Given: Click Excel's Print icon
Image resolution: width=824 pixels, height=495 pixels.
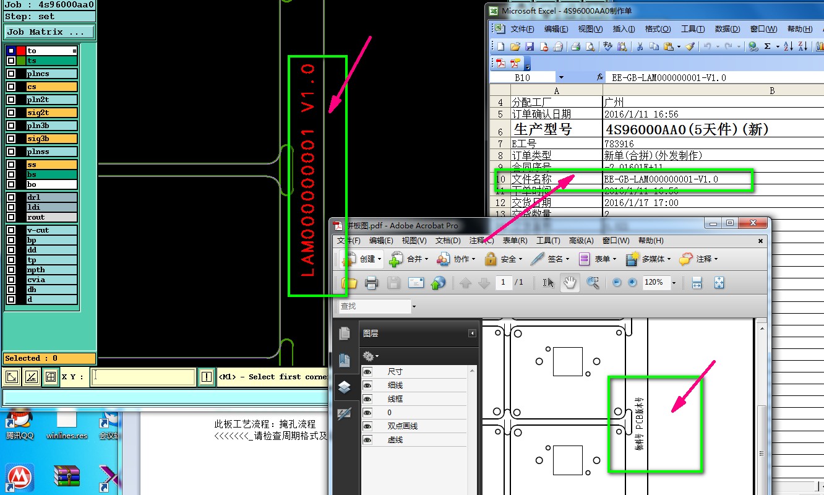Looking at the screenshot, I should click(x=575, y=46).
